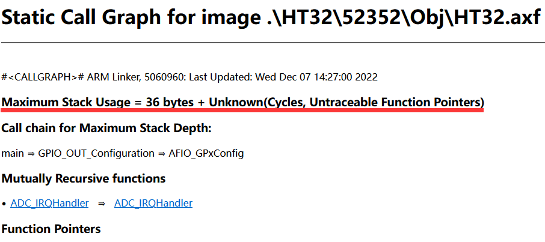Screen dimensions: 545x242
Task: Open the second ADC_IRQHandler link after the arrow
Action: pyautogui.click(x=153, y=203)
